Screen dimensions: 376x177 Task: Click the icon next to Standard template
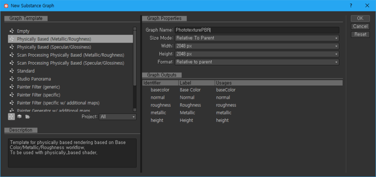pos(12,71)
